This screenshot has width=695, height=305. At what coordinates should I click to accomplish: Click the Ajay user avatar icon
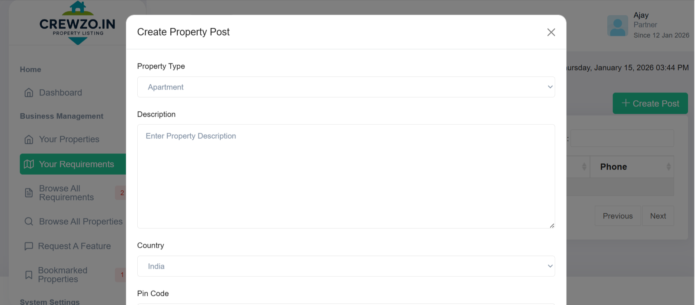[617, 26]
